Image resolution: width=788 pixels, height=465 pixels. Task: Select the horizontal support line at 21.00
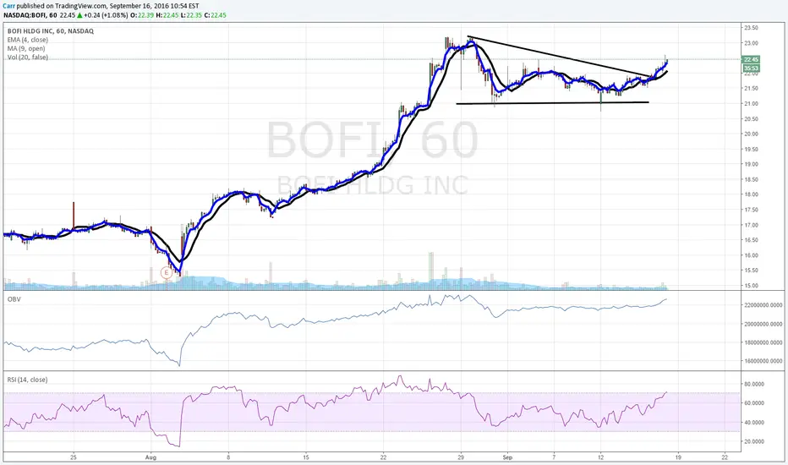point(552,103)
